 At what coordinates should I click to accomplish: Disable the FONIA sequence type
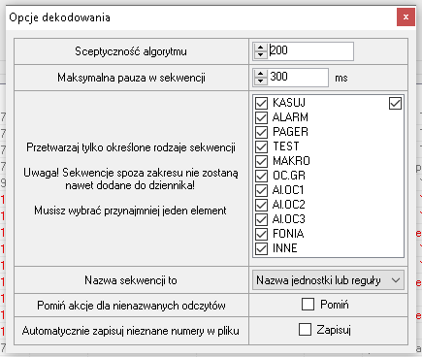261,234
